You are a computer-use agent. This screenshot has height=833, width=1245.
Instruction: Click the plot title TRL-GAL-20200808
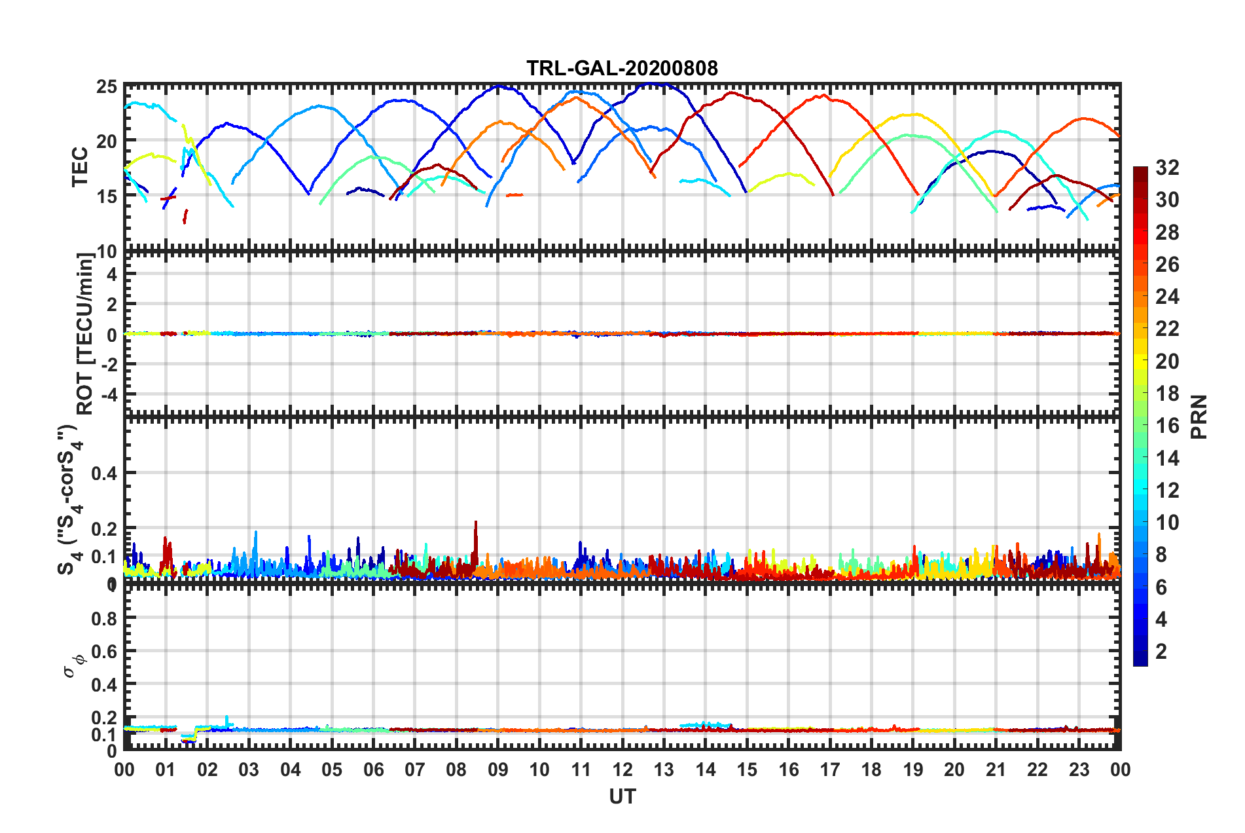(622, 68)
